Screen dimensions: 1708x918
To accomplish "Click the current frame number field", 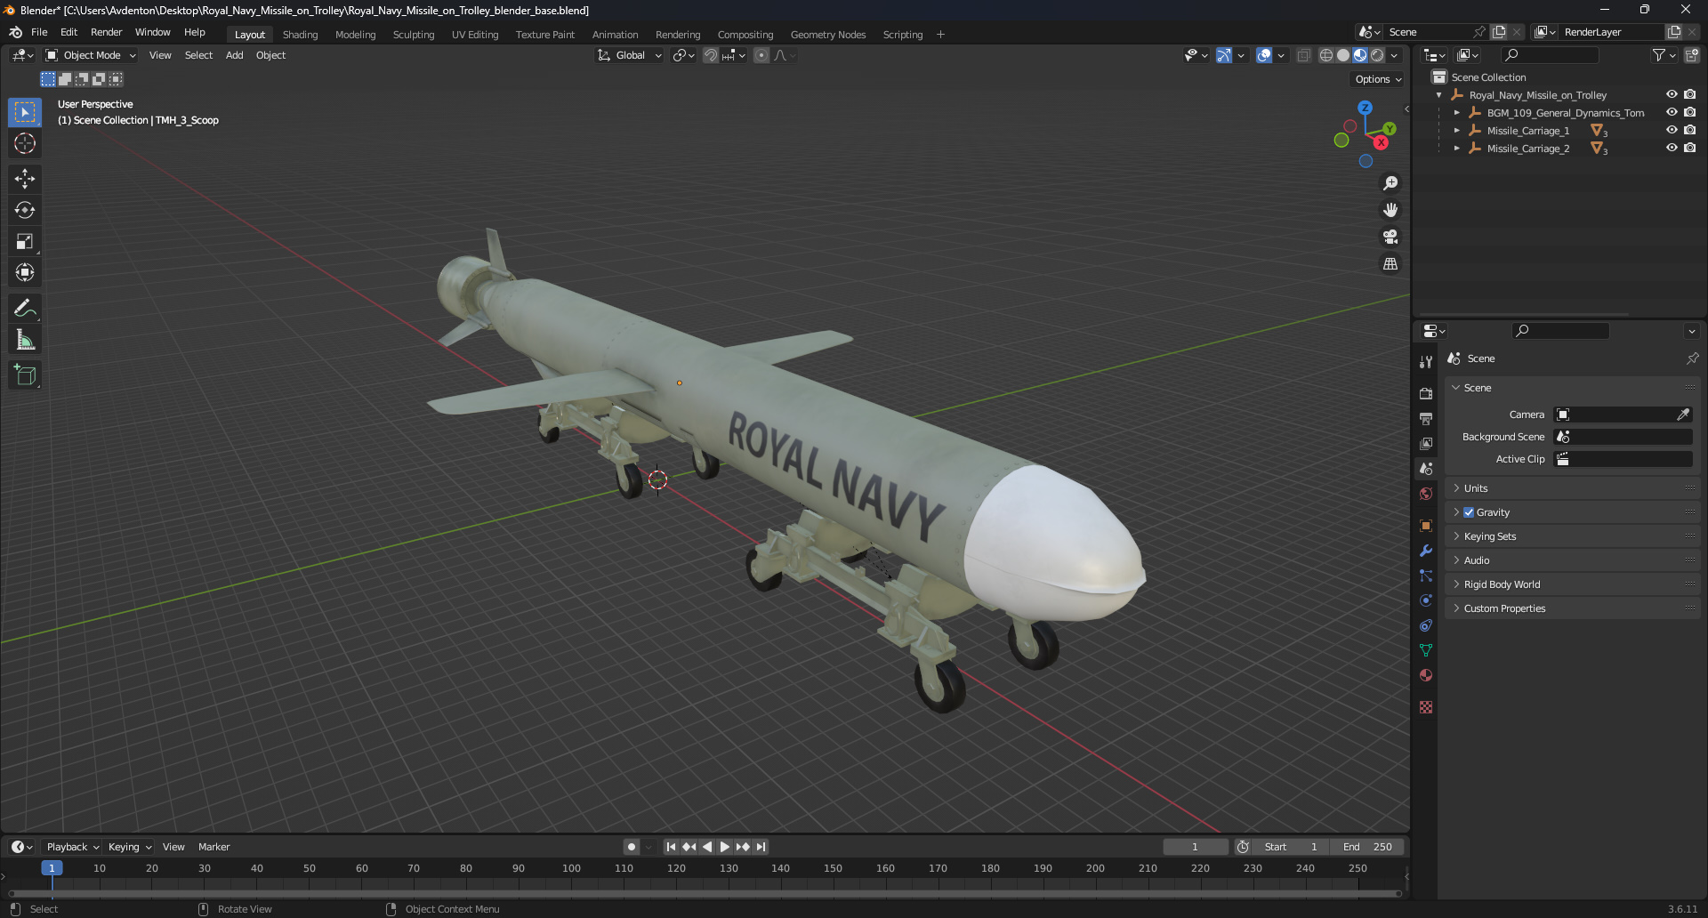I will (1195, 847).
